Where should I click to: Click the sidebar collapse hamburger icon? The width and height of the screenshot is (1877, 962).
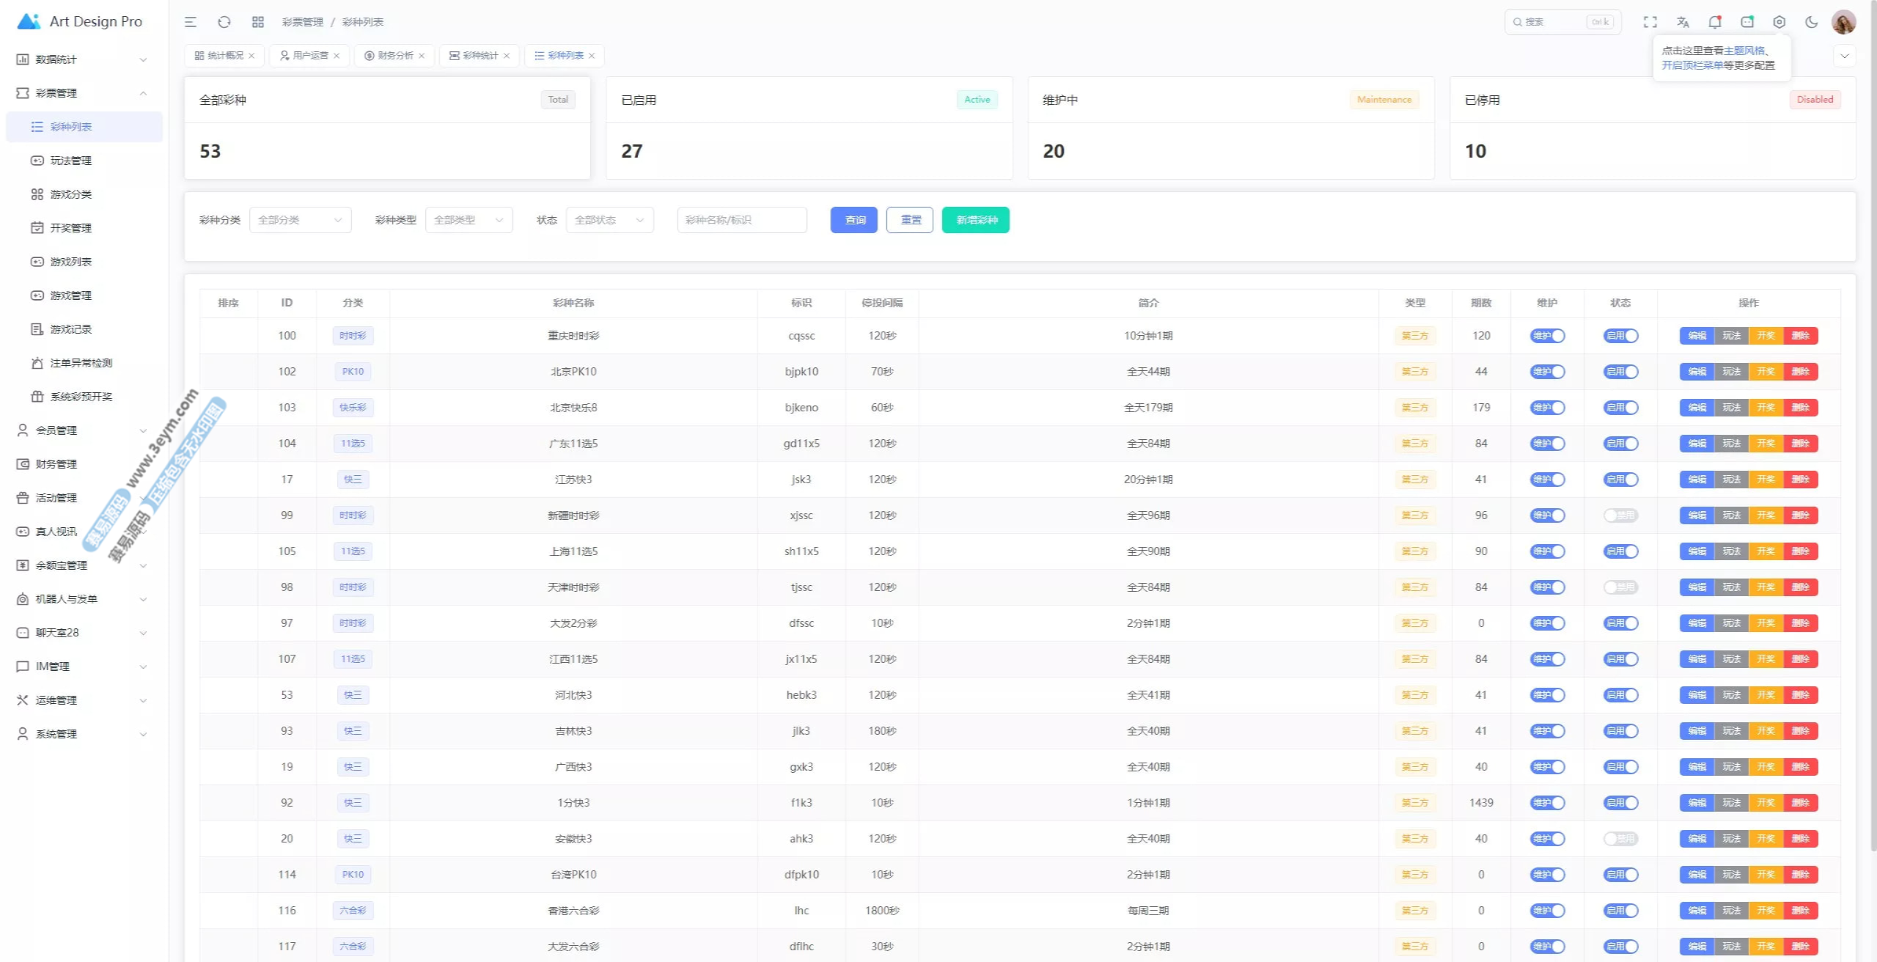click(191, 22)
